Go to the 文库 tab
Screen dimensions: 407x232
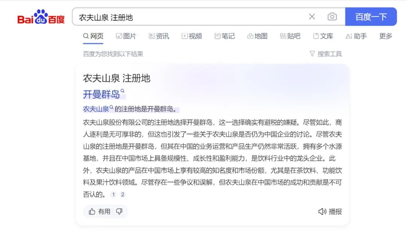(323, 36)
